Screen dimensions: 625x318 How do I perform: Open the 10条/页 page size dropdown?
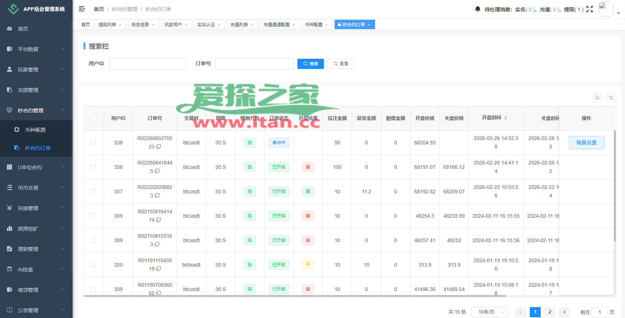[x=489, y=312]
